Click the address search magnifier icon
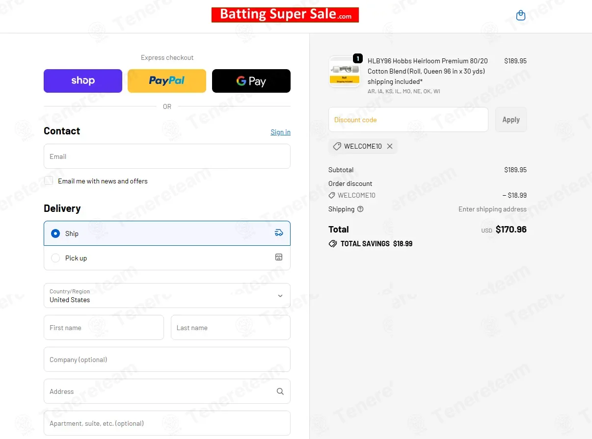This screenshot has height=439, width=592. (280, 391)
